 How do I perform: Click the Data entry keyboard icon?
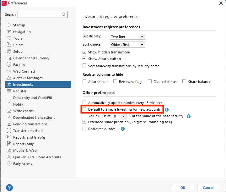click(9, 98)
